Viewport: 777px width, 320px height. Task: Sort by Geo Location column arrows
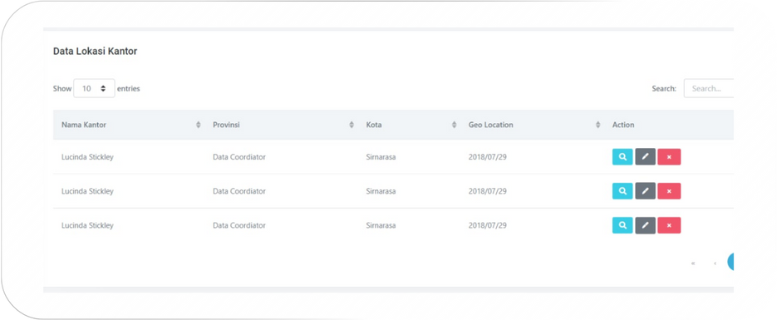(598, 125)
